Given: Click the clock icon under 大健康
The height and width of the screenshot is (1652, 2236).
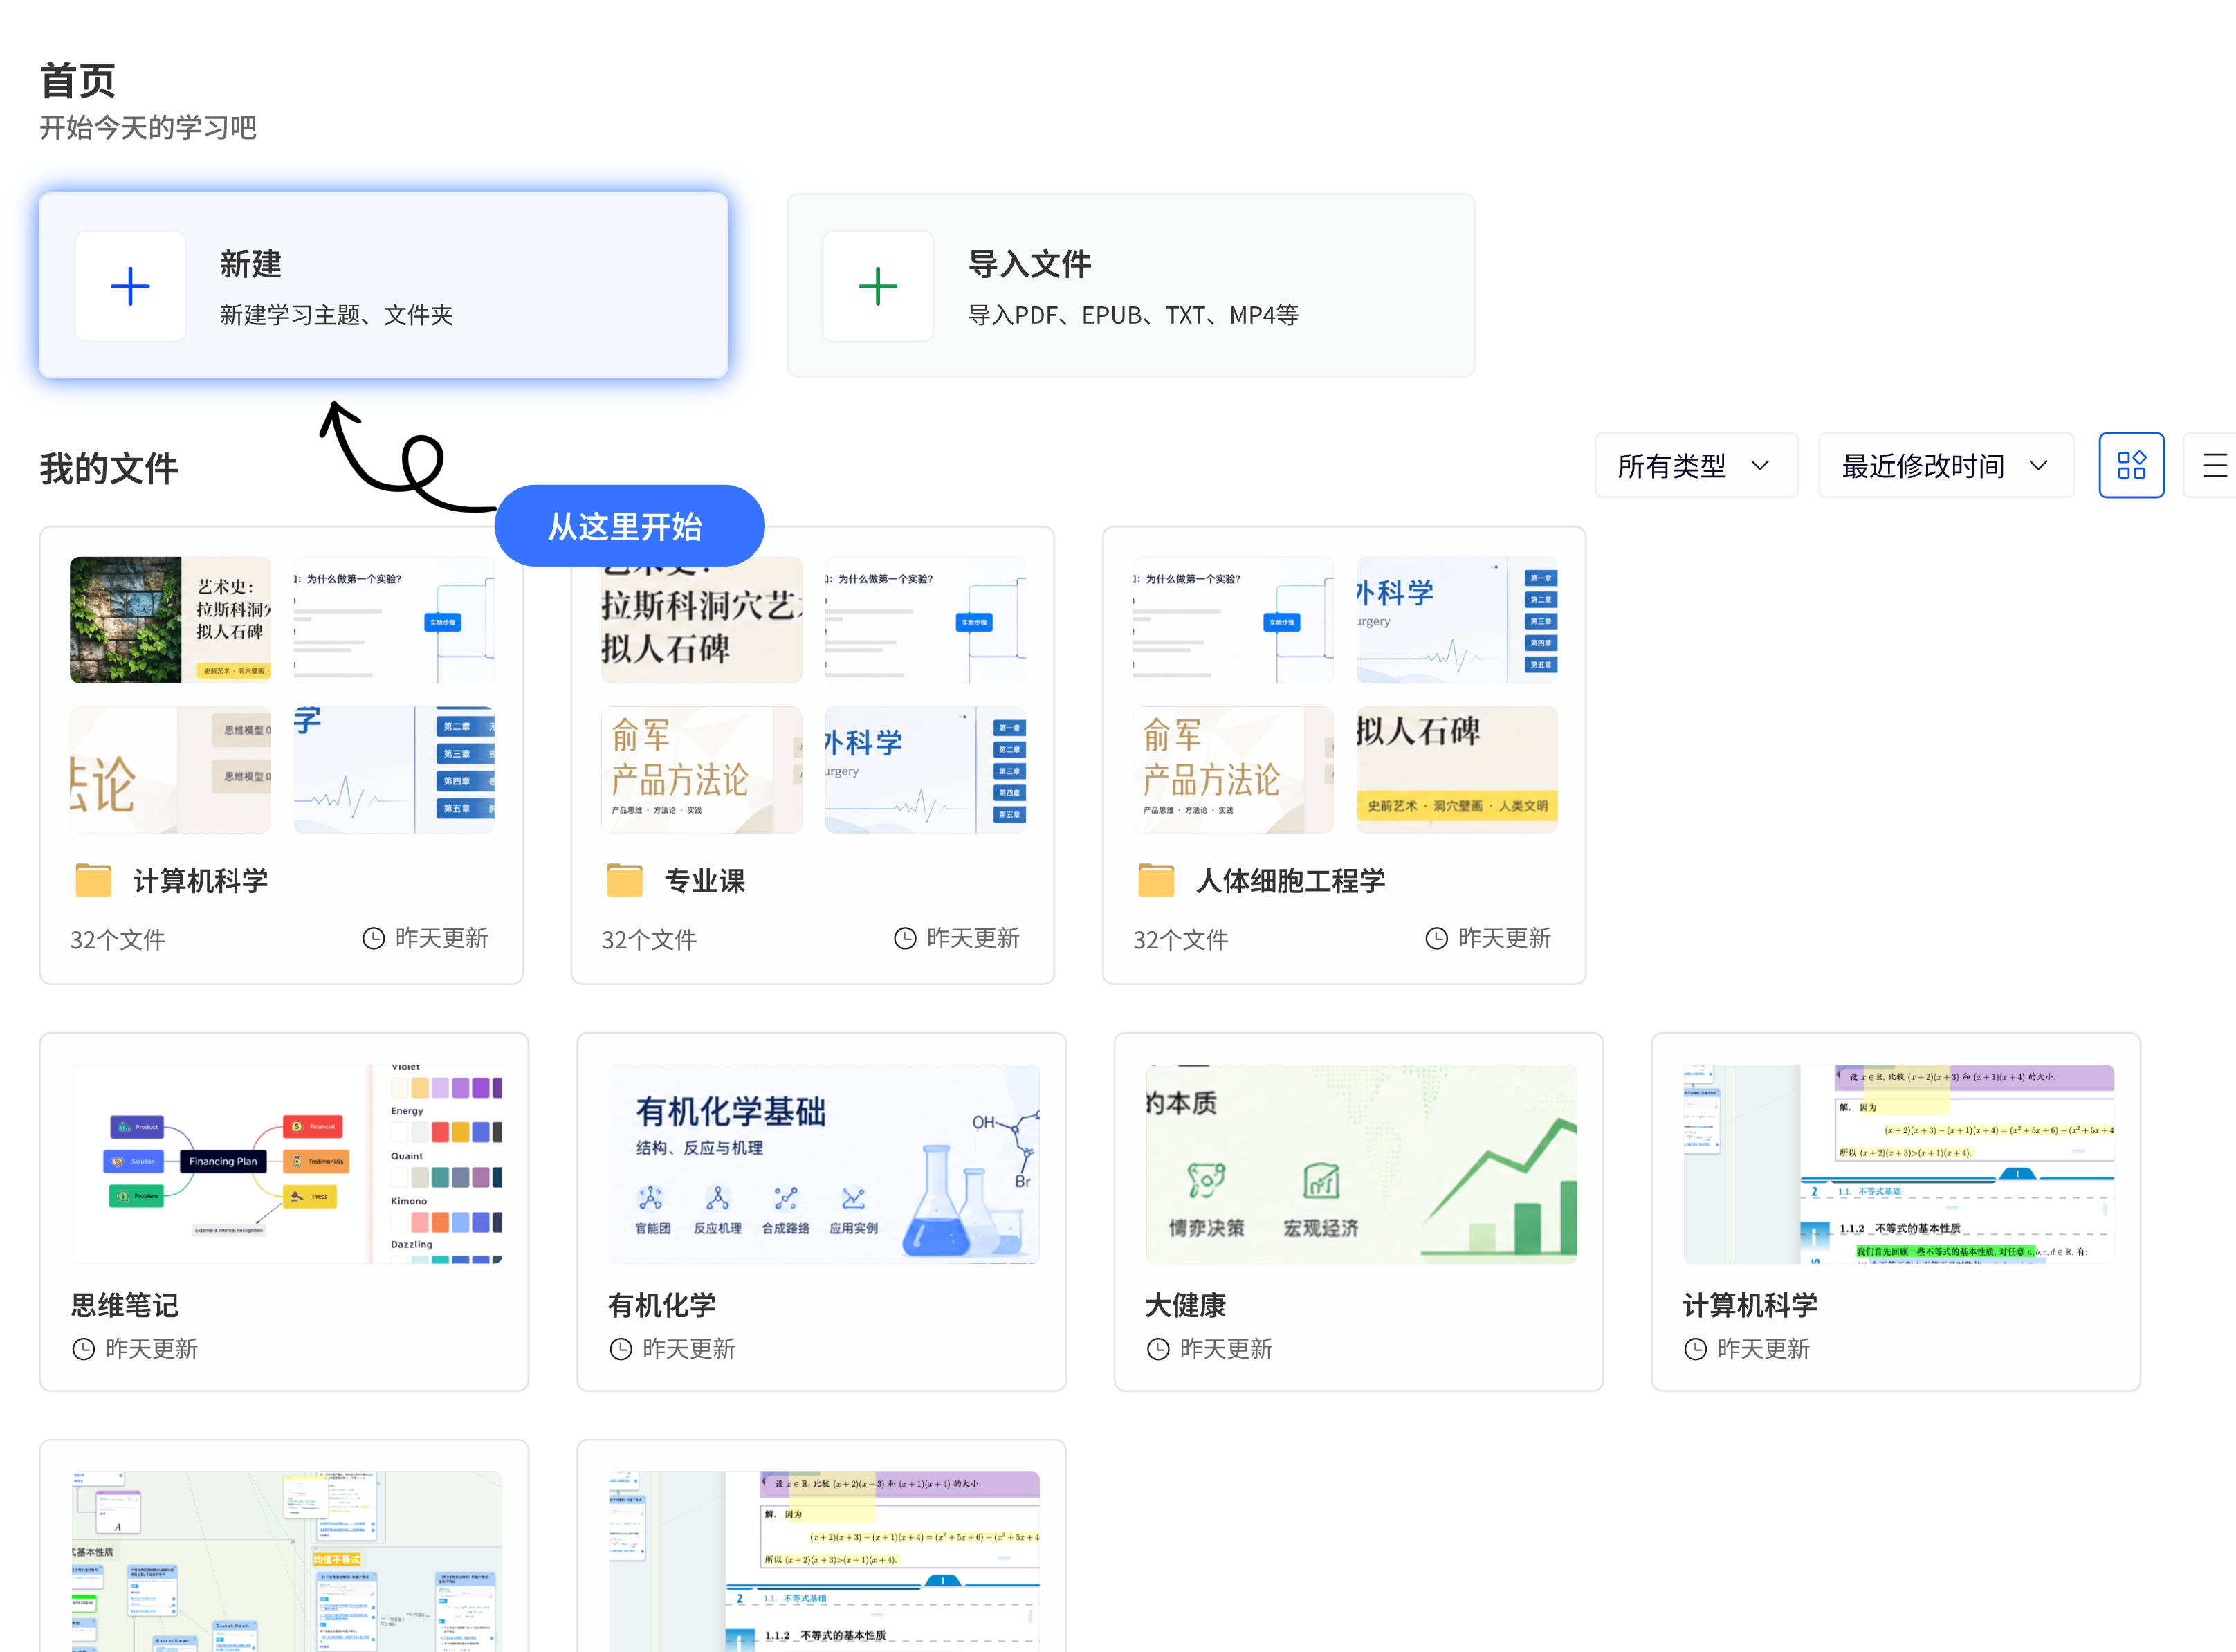Looking at the screenshot, I should [x=1158, y=1349].
